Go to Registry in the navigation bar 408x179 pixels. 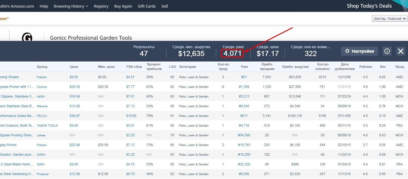click(101, 6)
